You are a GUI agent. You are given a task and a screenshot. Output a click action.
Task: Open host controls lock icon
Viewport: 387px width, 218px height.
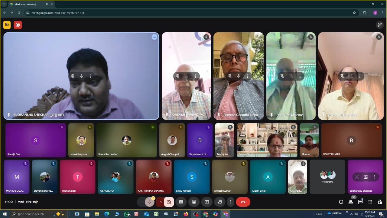click(x=380, y=202)
